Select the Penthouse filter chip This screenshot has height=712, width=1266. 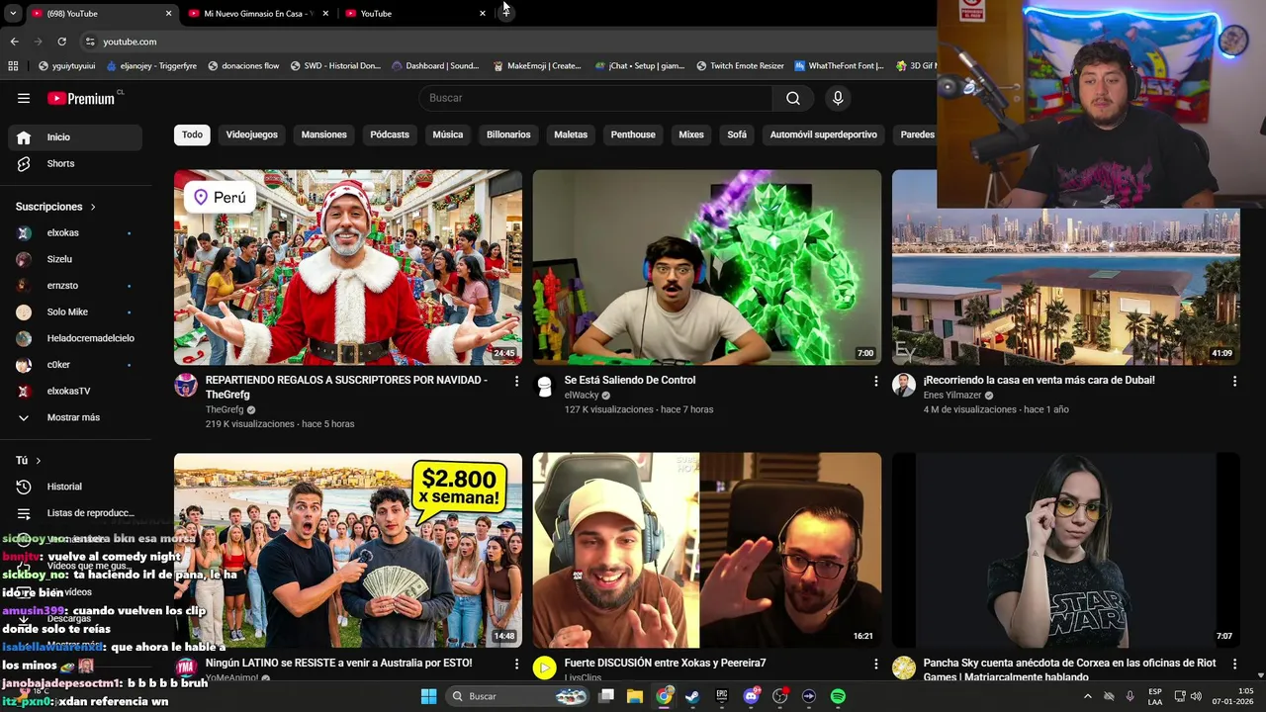pos(633,134)
